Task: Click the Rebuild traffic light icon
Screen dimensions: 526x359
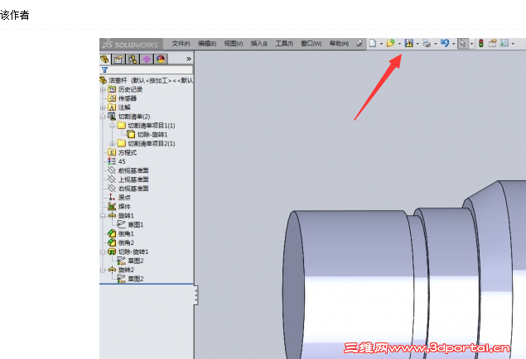Action: [481, 43]
